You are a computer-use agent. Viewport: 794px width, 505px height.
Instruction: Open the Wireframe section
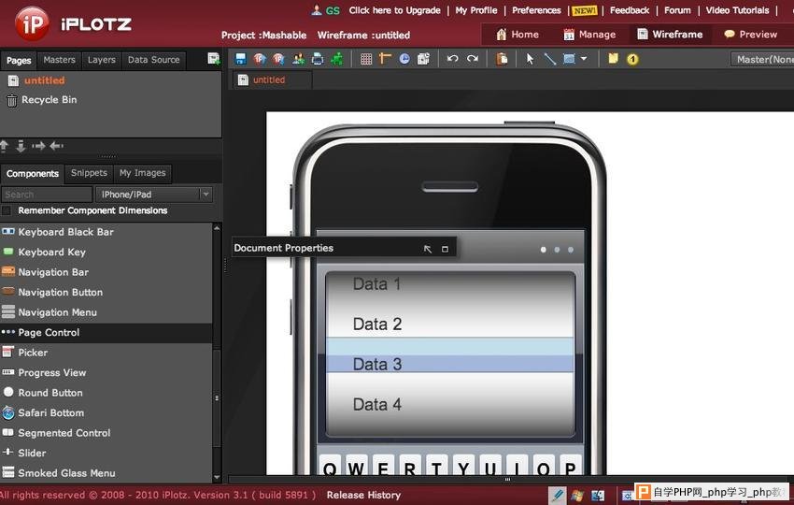[671, 35]
